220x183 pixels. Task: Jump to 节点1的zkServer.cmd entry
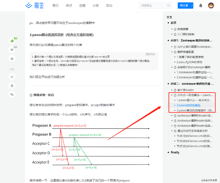(194, 136)
